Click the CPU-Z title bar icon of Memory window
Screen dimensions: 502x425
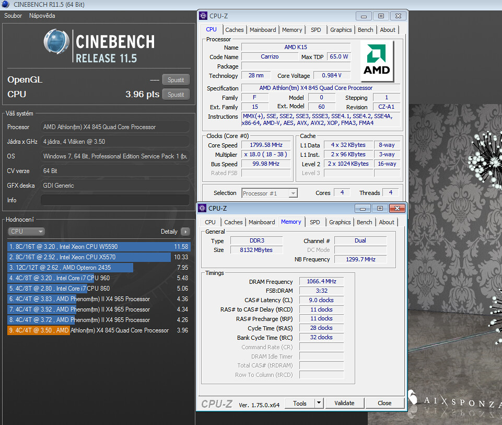pos(202,208)
